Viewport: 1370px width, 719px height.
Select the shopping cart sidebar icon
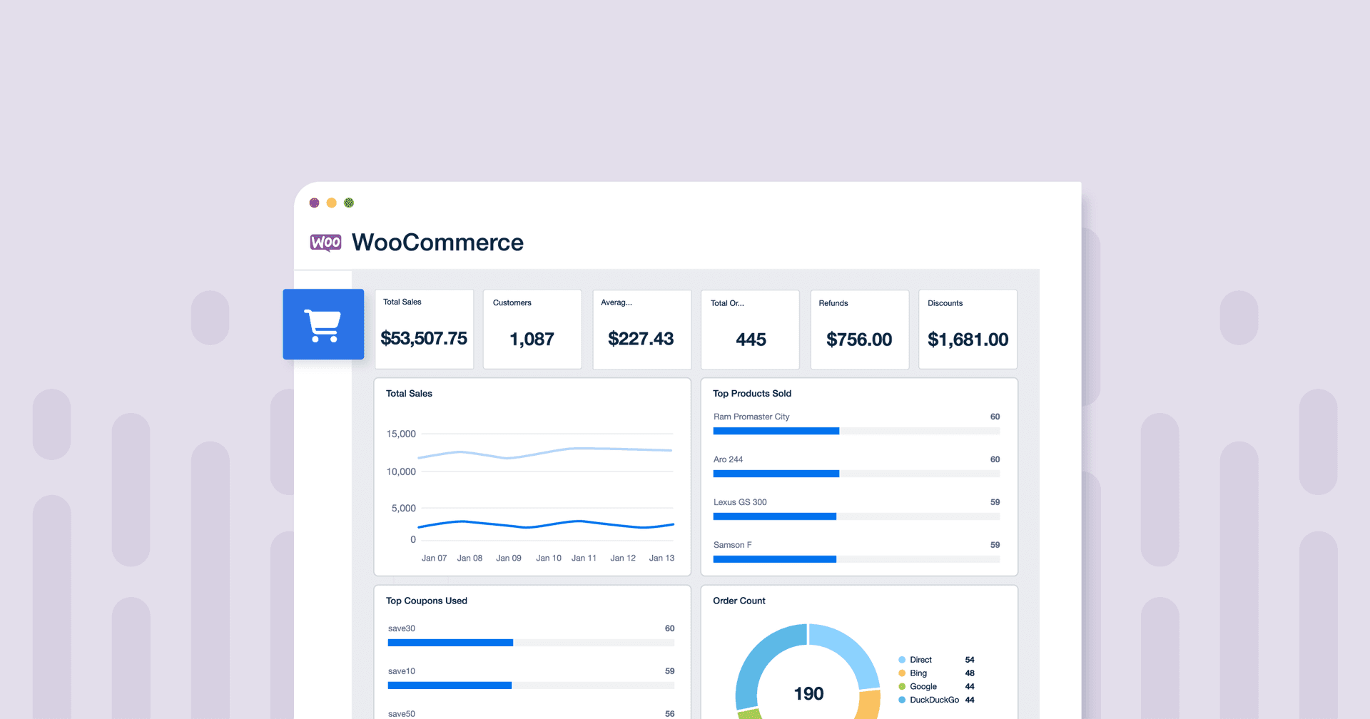click(323, 323)
